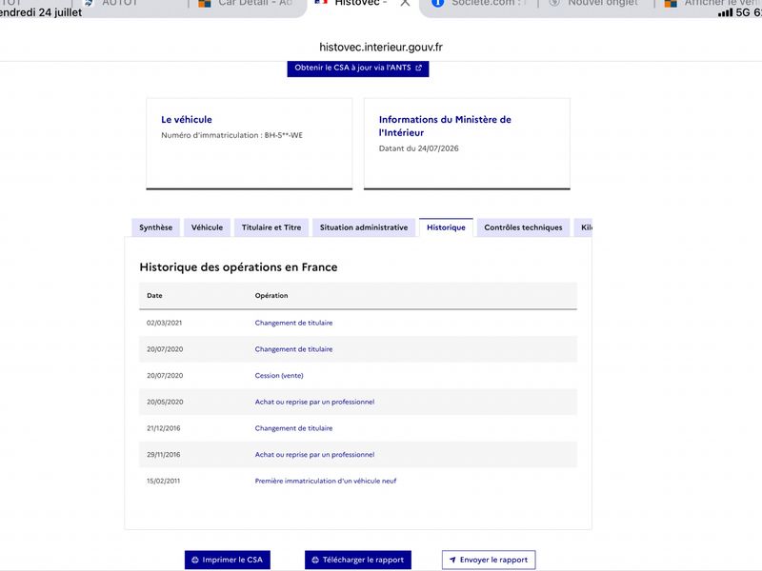Open Situation administrative tab

(x=364, y=227)
